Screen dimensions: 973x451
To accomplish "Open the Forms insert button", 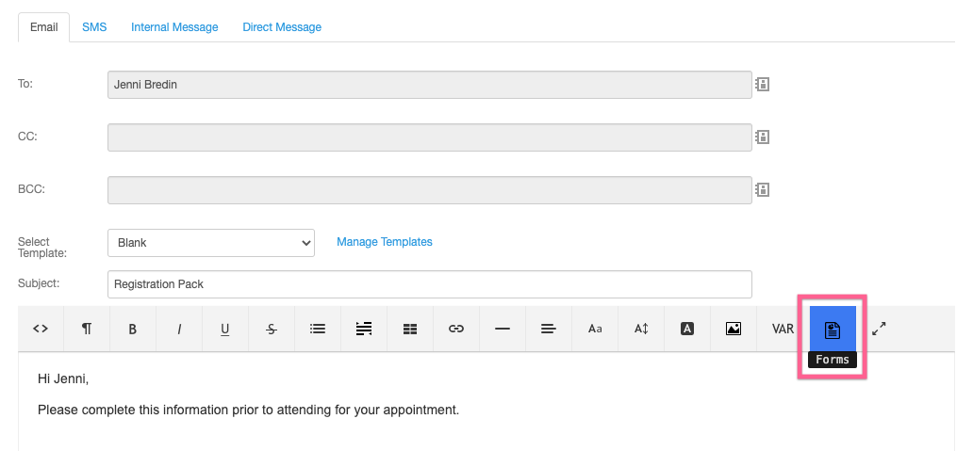I will point(833,330).
